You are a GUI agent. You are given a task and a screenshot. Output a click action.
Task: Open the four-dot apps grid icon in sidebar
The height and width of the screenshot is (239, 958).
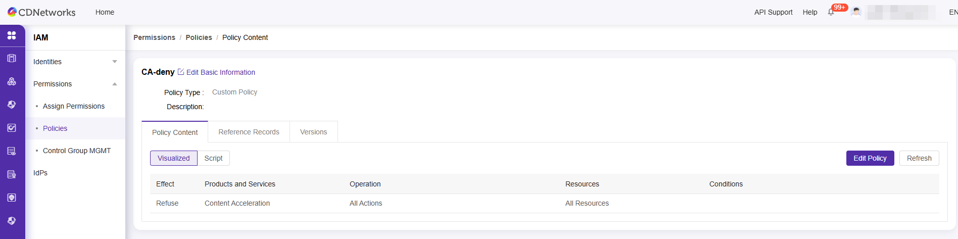click(x=12, y=35)
